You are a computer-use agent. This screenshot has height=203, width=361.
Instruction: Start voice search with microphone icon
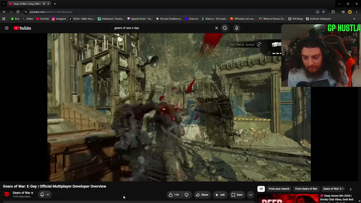point(237,28)
